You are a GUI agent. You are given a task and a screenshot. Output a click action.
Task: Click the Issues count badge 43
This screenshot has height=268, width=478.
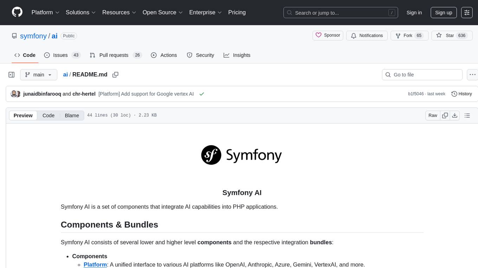click(x=76, y=55)
